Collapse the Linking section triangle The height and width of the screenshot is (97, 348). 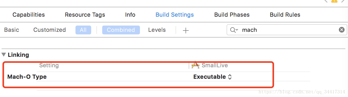[x=4, y=55]
